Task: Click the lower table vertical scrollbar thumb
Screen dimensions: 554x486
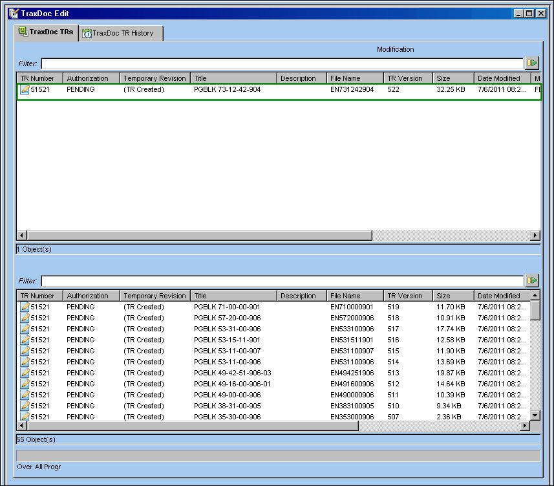Action: [x=535, y=310]
